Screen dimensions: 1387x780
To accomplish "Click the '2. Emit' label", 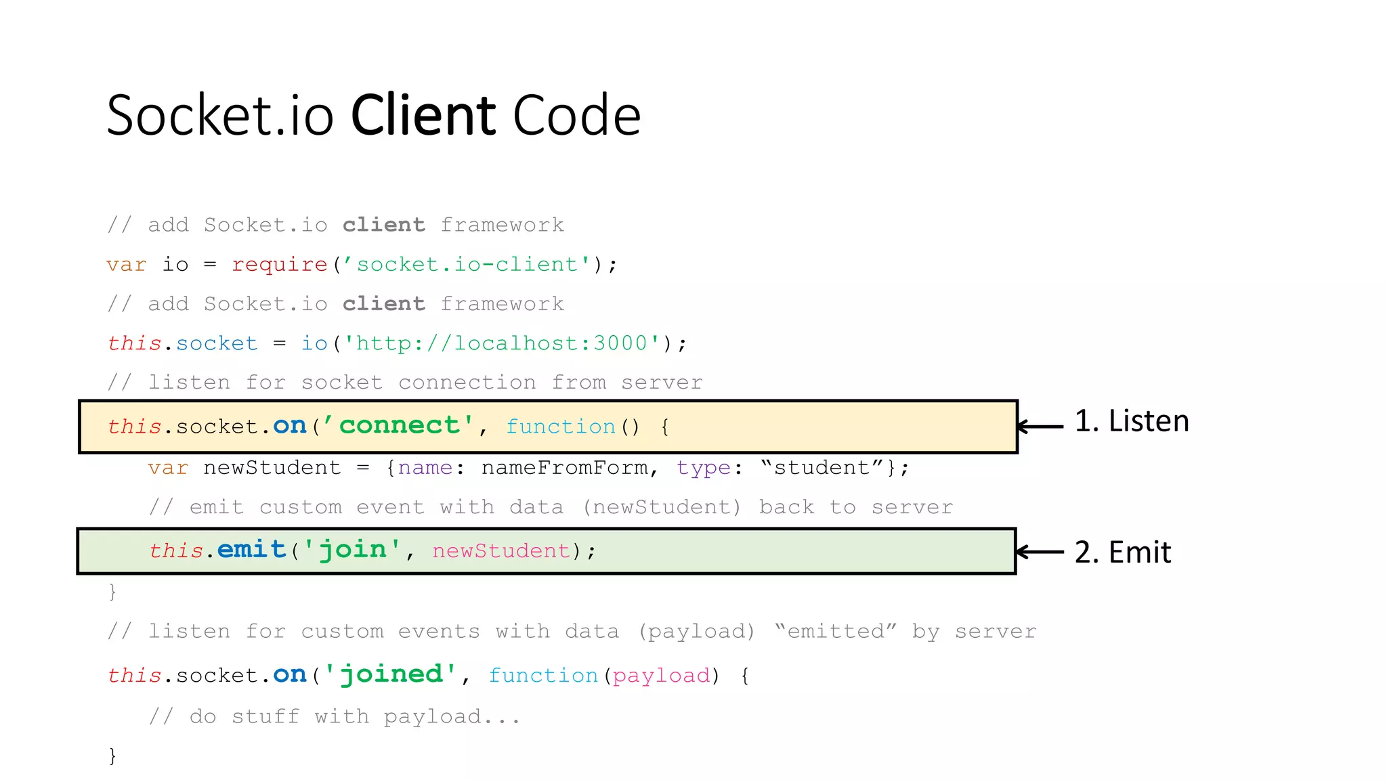I will pos(1122,552).
